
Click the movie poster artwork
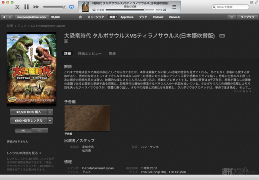pos(32,69)
